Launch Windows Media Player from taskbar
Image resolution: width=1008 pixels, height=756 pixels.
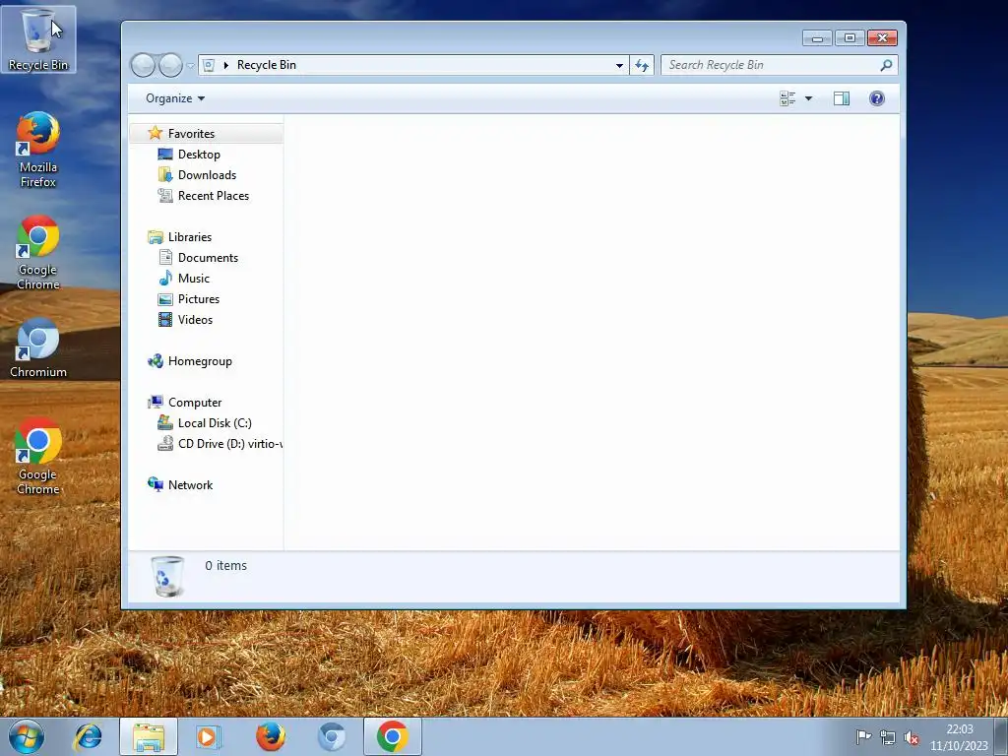coord(209,736)
